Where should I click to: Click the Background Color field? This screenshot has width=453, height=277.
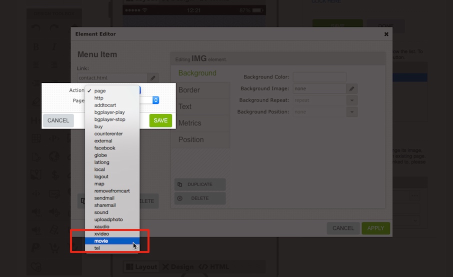click(319, 77)
